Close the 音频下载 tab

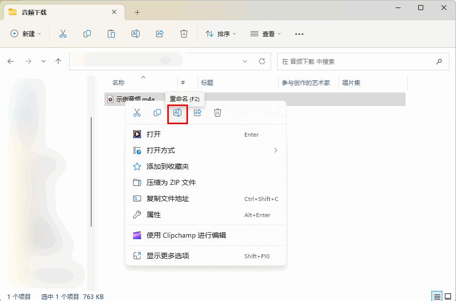tap(114, 12)
